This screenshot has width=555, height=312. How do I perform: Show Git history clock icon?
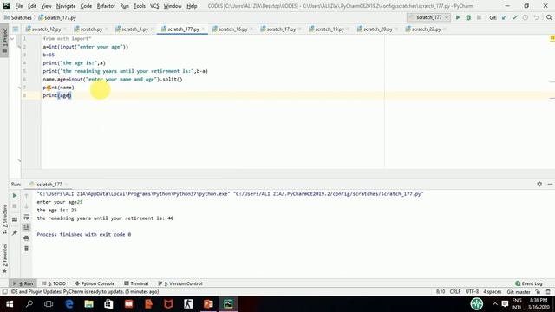pos(526,17)
